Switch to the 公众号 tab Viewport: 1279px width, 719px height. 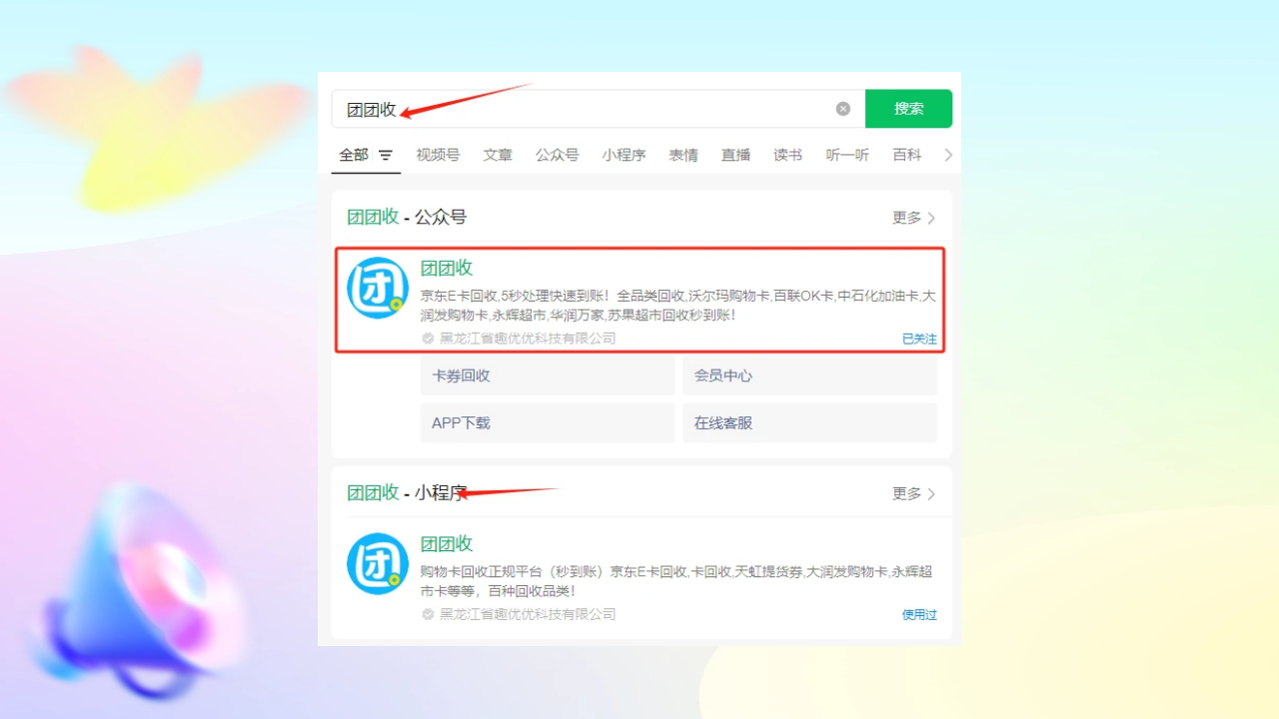557,155
